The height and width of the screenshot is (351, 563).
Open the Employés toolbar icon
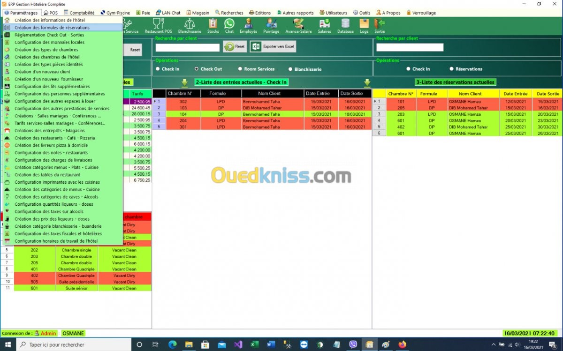[x=248, y=26]
